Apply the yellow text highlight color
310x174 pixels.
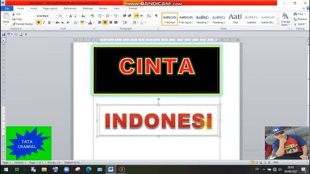82,23
